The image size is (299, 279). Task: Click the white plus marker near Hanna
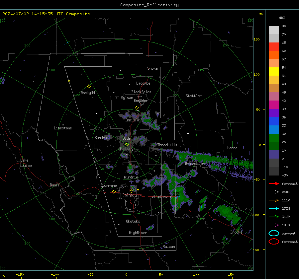[x=188, y=133]
